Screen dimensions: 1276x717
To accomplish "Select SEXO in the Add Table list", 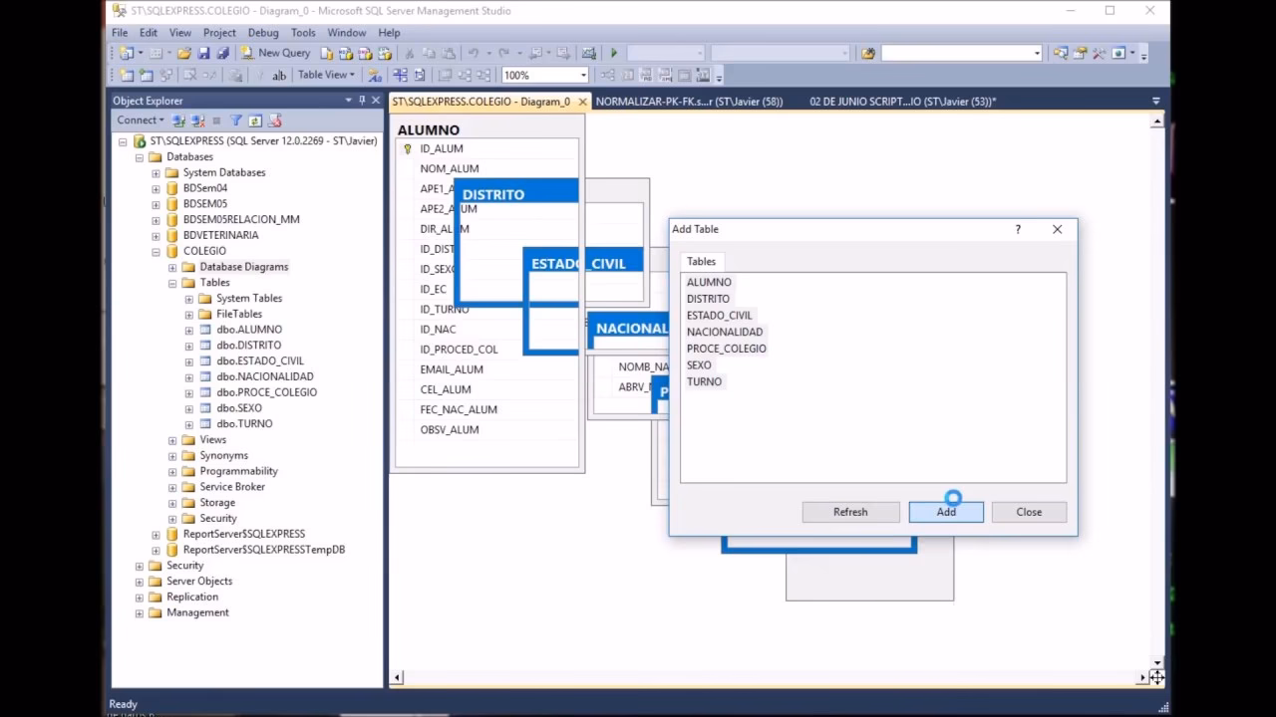I will point(699,365).
